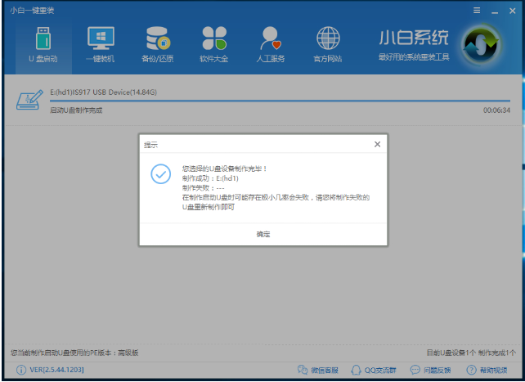
Task: Open QQ交流群 link
Action: pyautogui.click(x=374, y=370)
